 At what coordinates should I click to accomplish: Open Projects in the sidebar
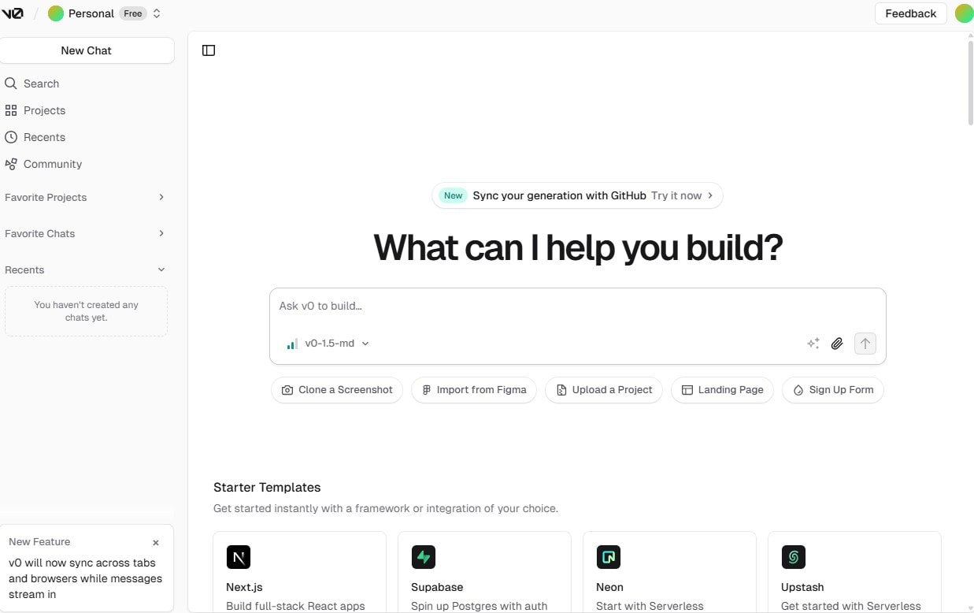pyautogui.click(x=44, y=110)
